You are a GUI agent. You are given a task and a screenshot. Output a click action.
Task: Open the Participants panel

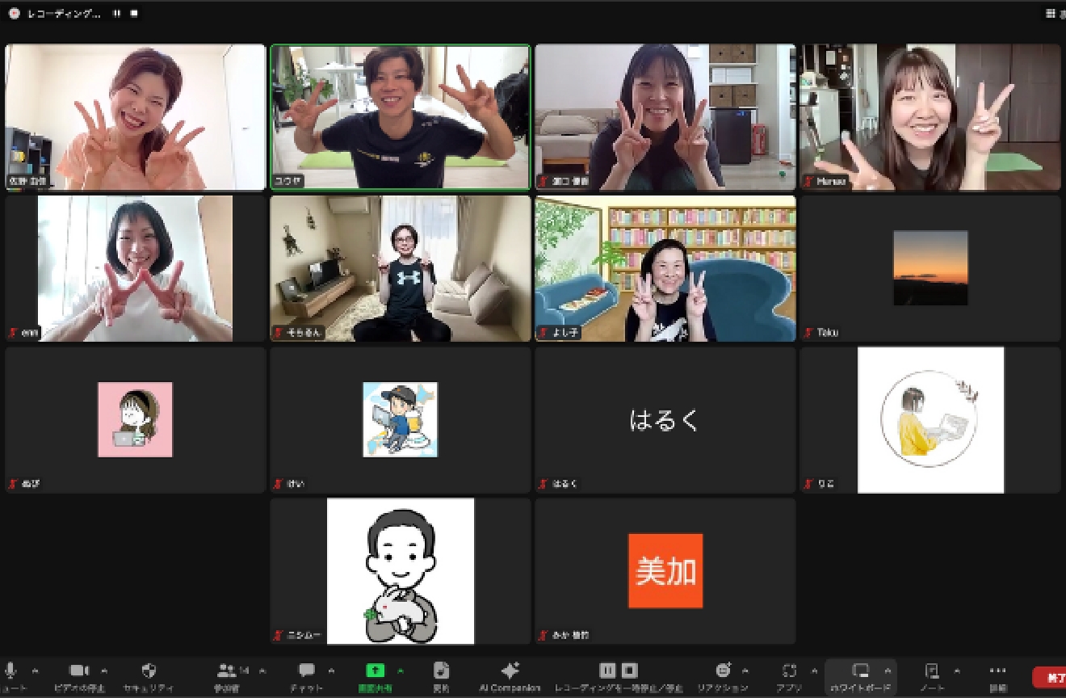[229, 671]
